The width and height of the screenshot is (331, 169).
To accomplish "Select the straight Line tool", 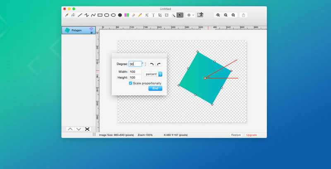I will [x=80, y=15].
